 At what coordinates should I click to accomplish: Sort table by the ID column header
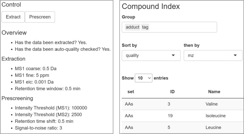tap(172, 92)
